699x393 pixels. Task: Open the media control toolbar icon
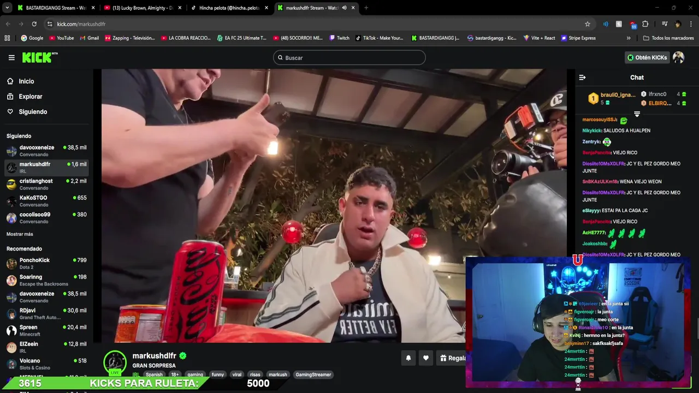pyautogui.click(x=665, y=24)
